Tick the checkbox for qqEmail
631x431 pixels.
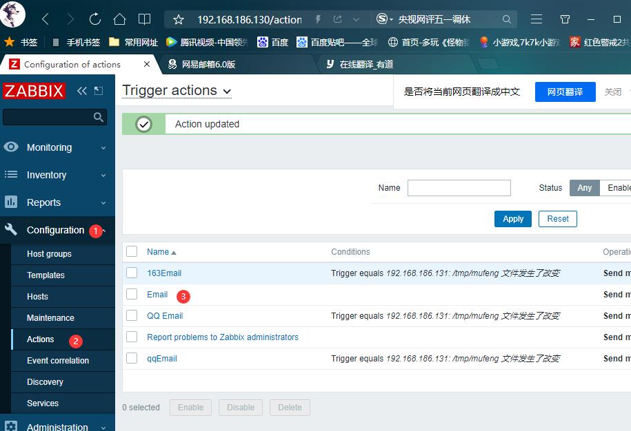[x=132, y=357]
